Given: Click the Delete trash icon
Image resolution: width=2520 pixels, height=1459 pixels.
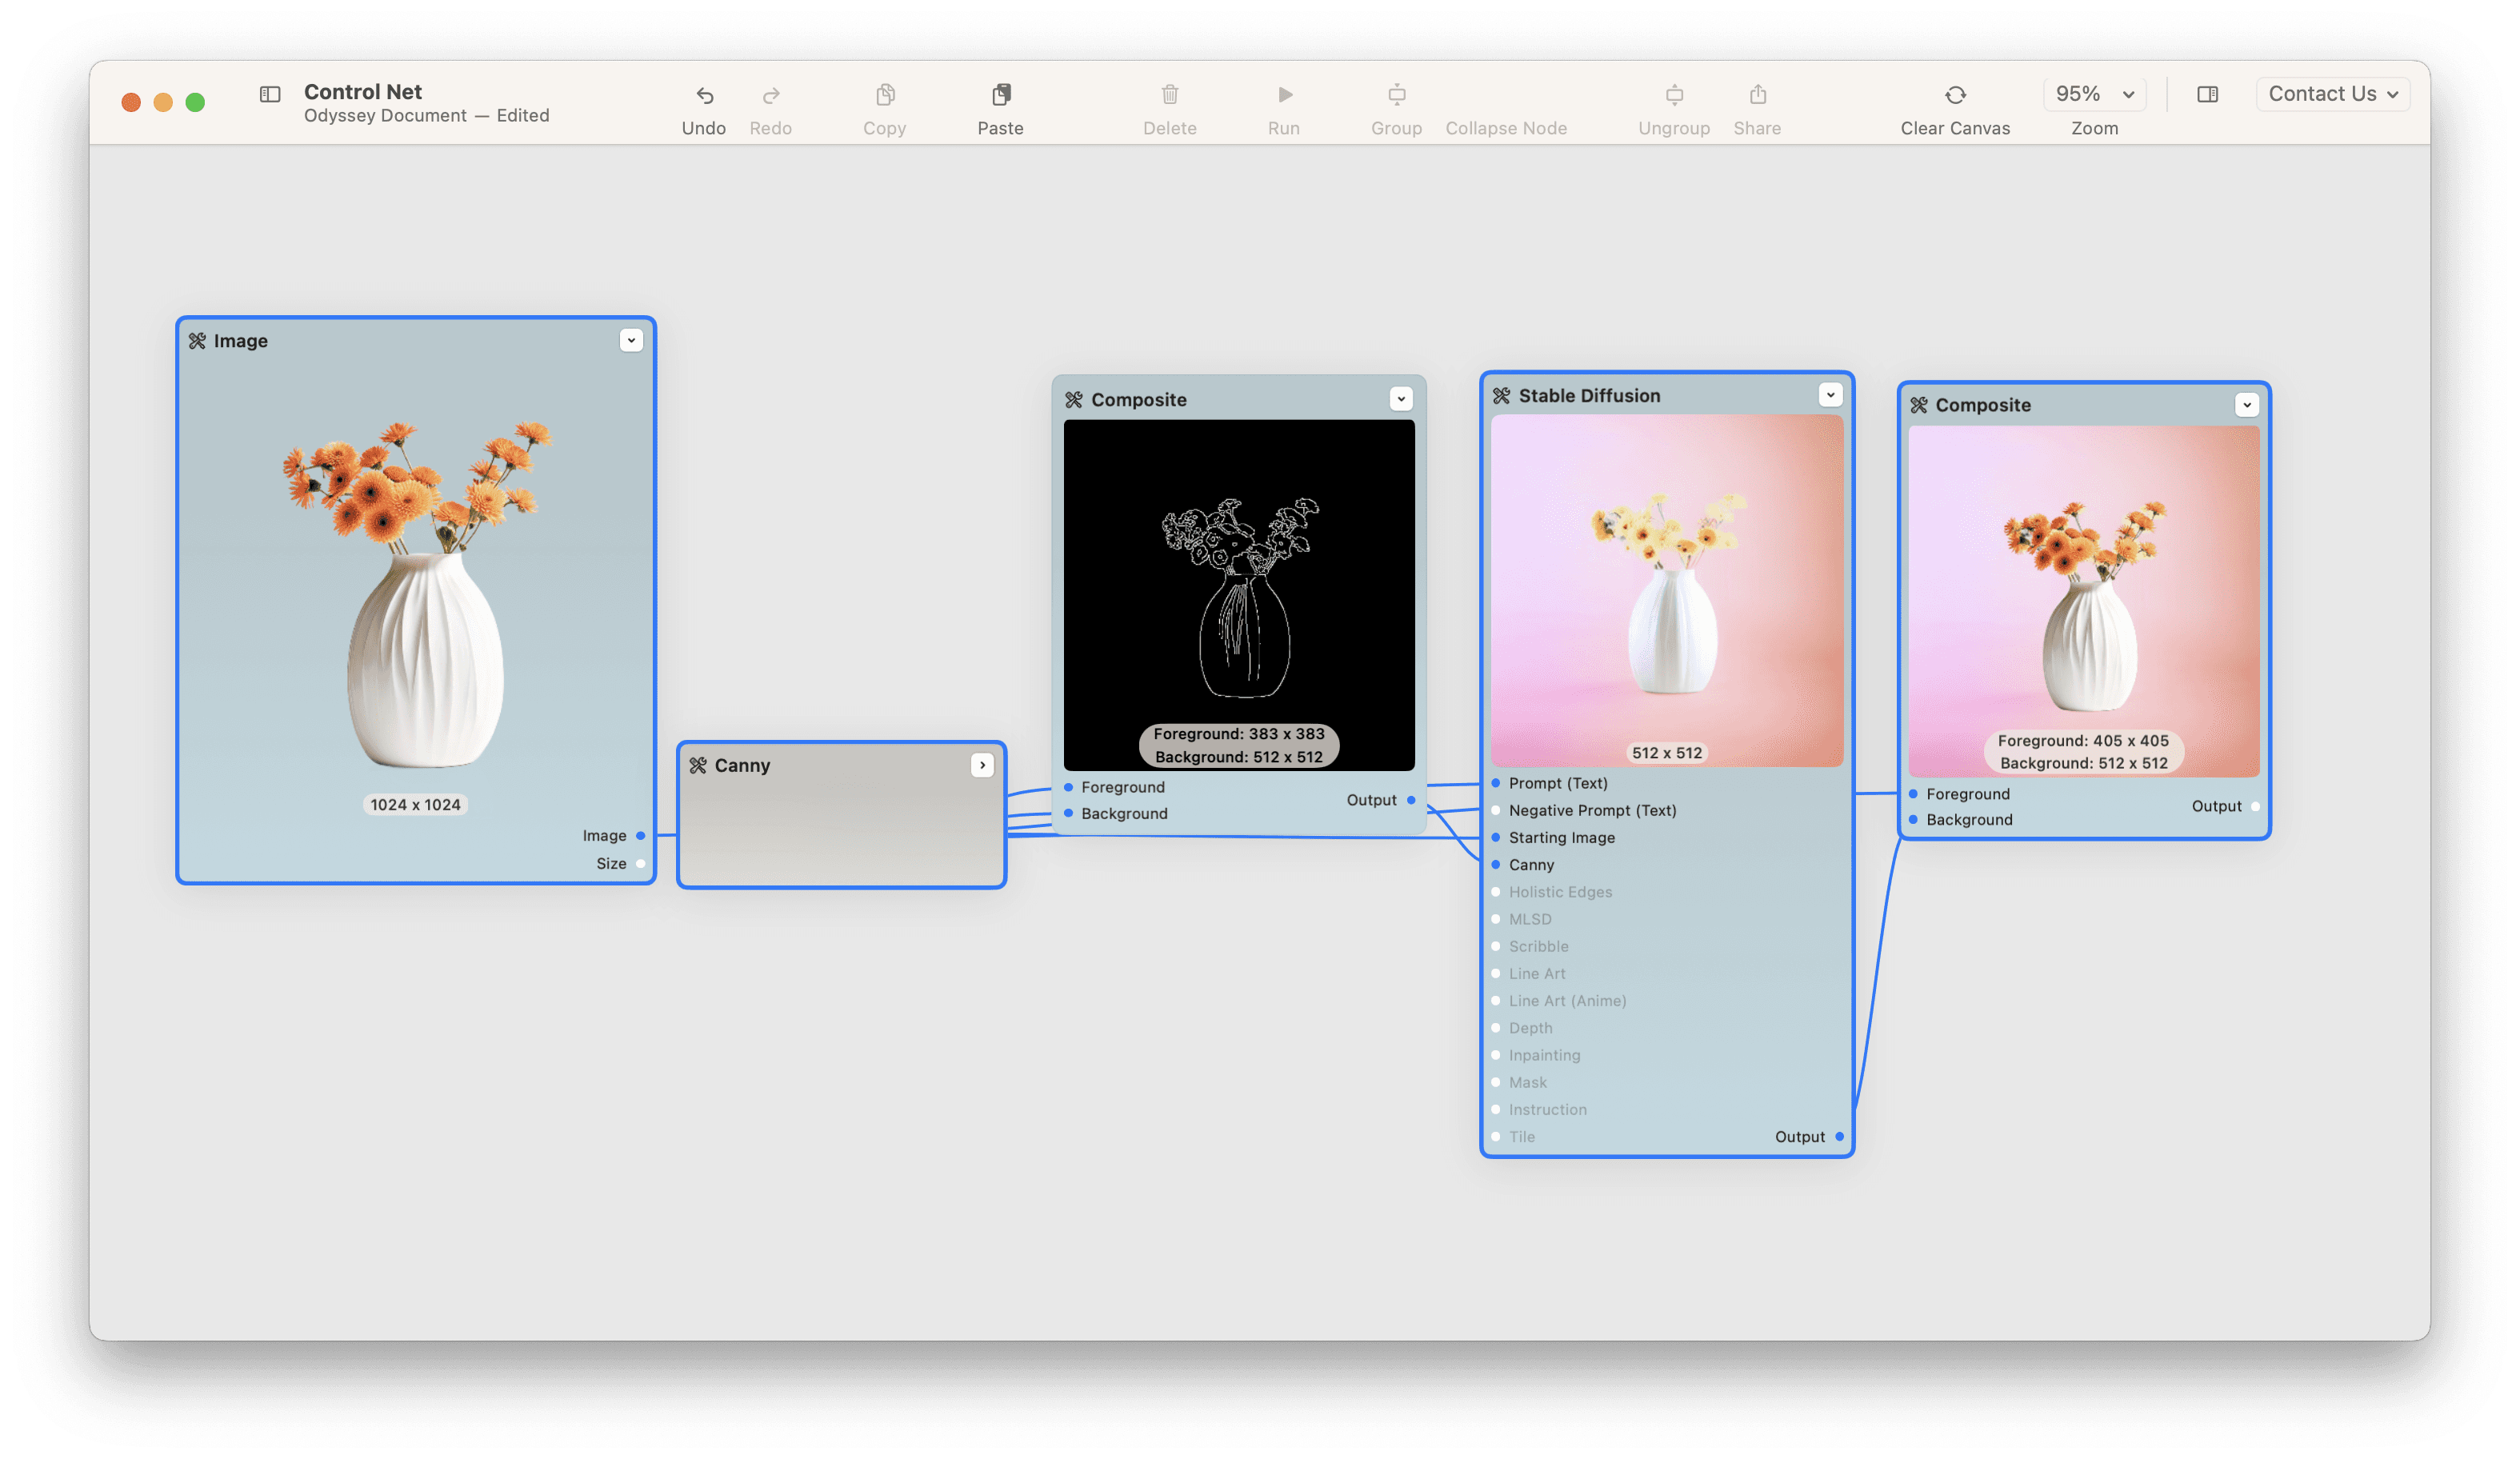Looking at the screenshot, I should 1169,95.
